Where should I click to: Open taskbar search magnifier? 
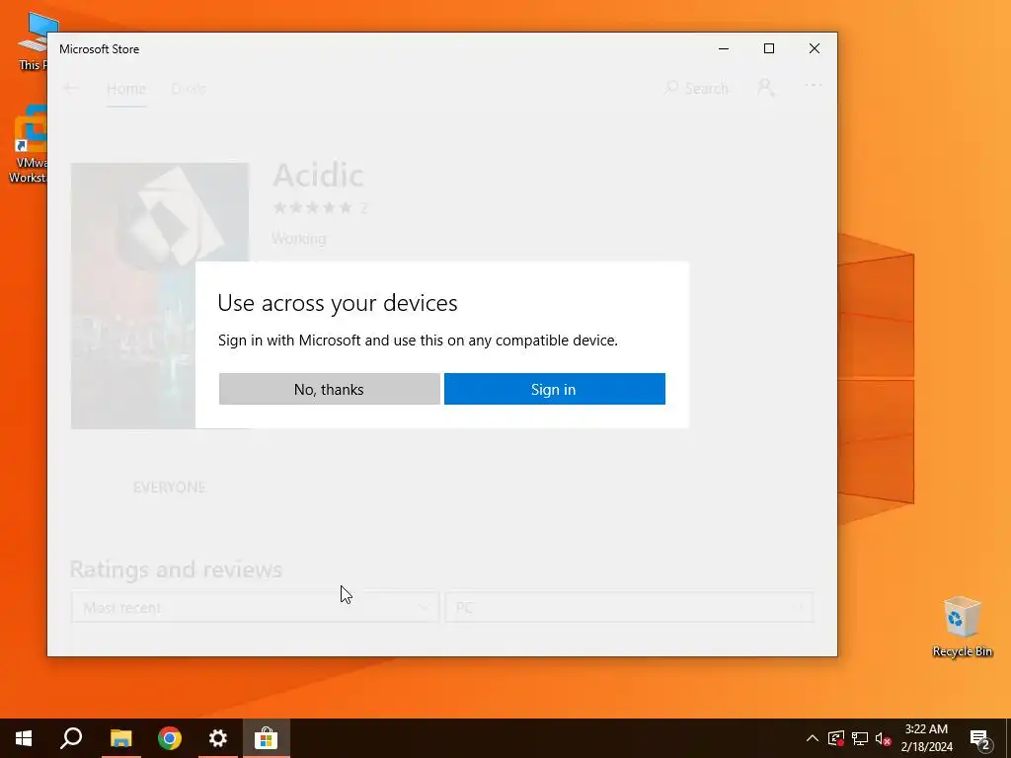(71, 738)
